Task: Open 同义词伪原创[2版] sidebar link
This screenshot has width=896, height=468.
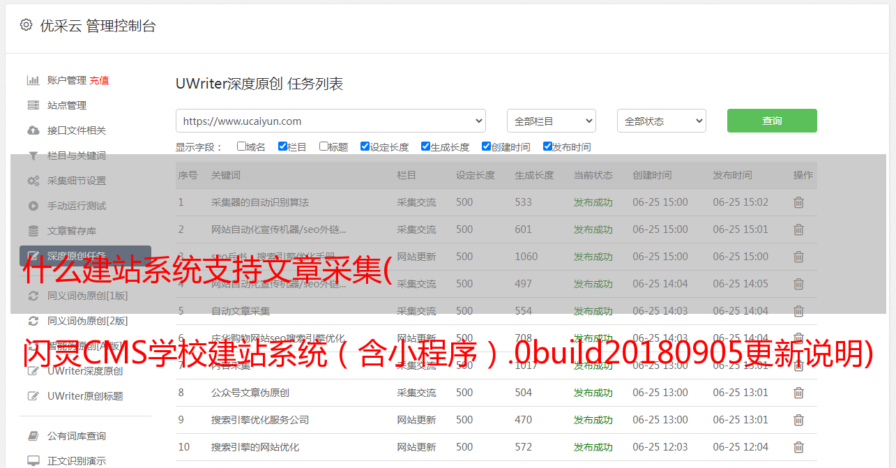Action: point(88,321)
